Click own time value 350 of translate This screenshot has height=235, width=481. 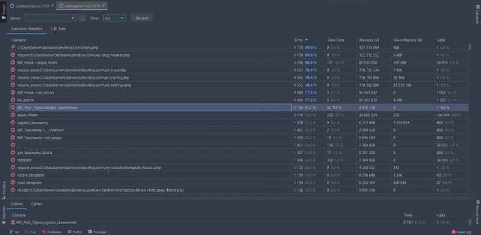coord(329,160)
